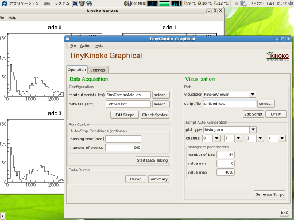Click the Draw button
Screen dimensions: 294x220
(276, 114)
